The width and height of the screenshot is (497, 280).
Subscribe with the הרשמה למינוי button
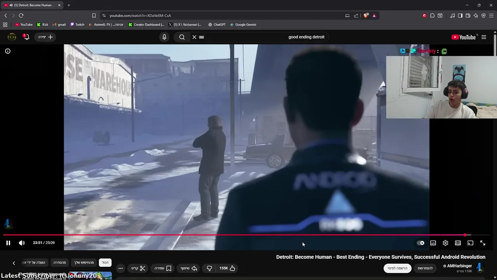[398, 268]
